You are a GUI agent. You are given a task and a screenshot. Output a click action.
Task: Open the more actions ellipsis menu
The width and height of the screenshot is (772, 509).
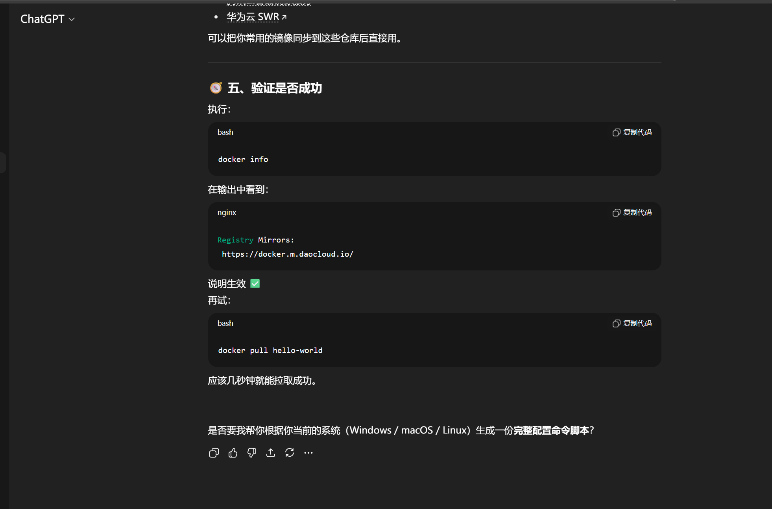(308, 453)
